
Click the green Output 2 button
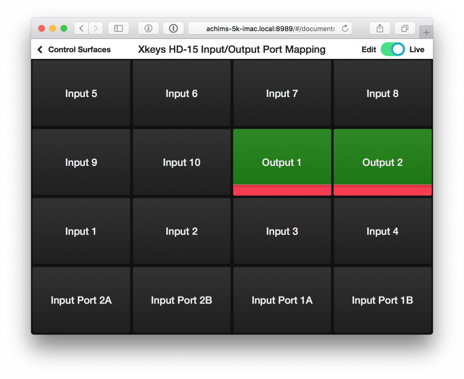pos(383,162)
